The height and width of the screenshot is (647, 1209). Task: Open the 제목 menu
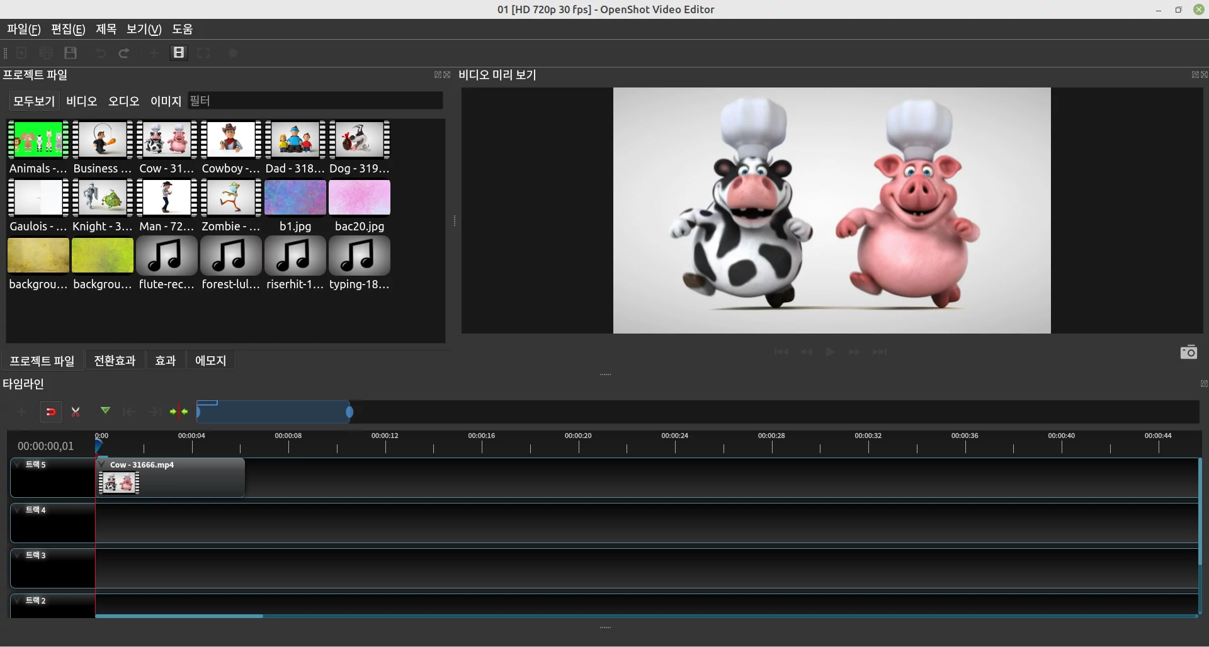(x=106, y=29)
